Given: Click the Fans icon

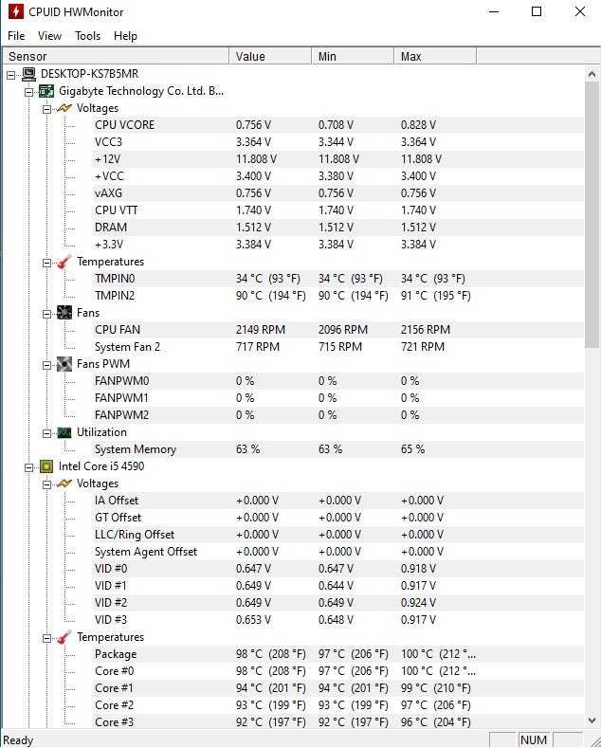Looking at the screenshot, I should click(64, 313).
